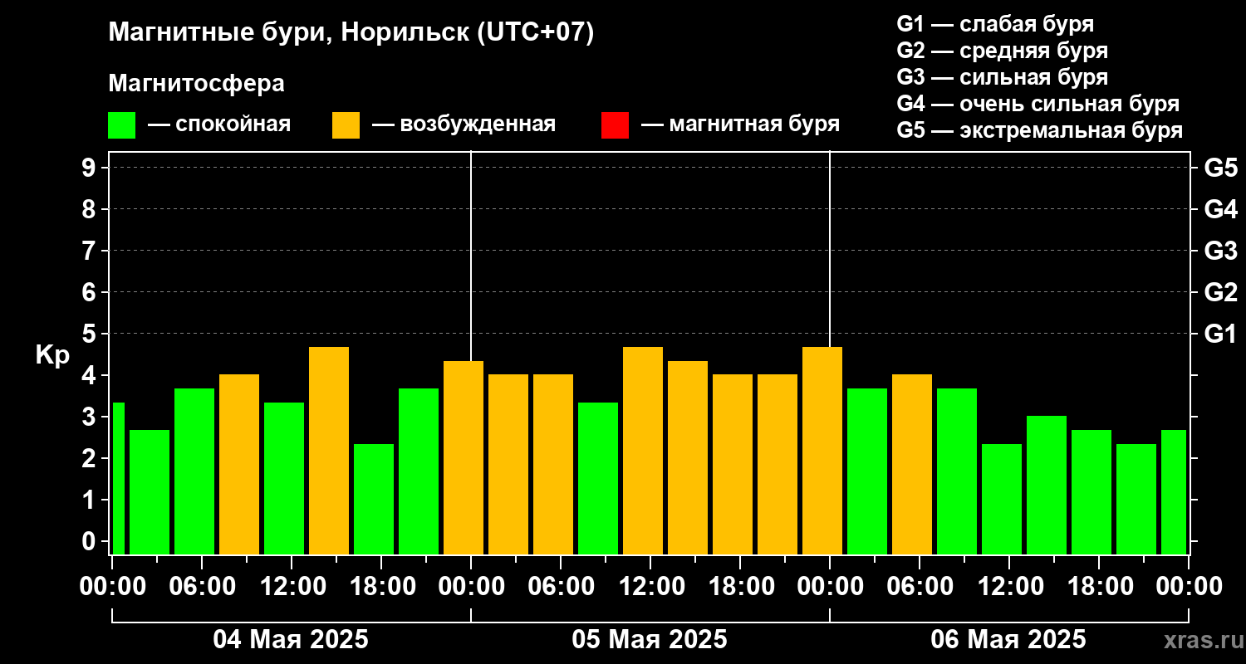Image resolution: width=1246 pixels, height=664 pixels.
Task: Select the chart title "Магнитные бури, Норильск (UTC+07)"
Action: tap(351, 33)
